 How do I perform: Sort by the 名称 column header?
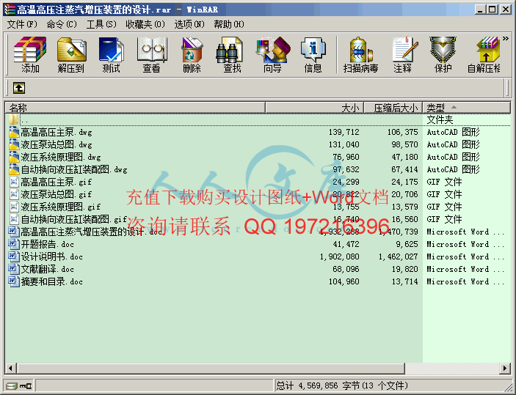click(135, 108)
